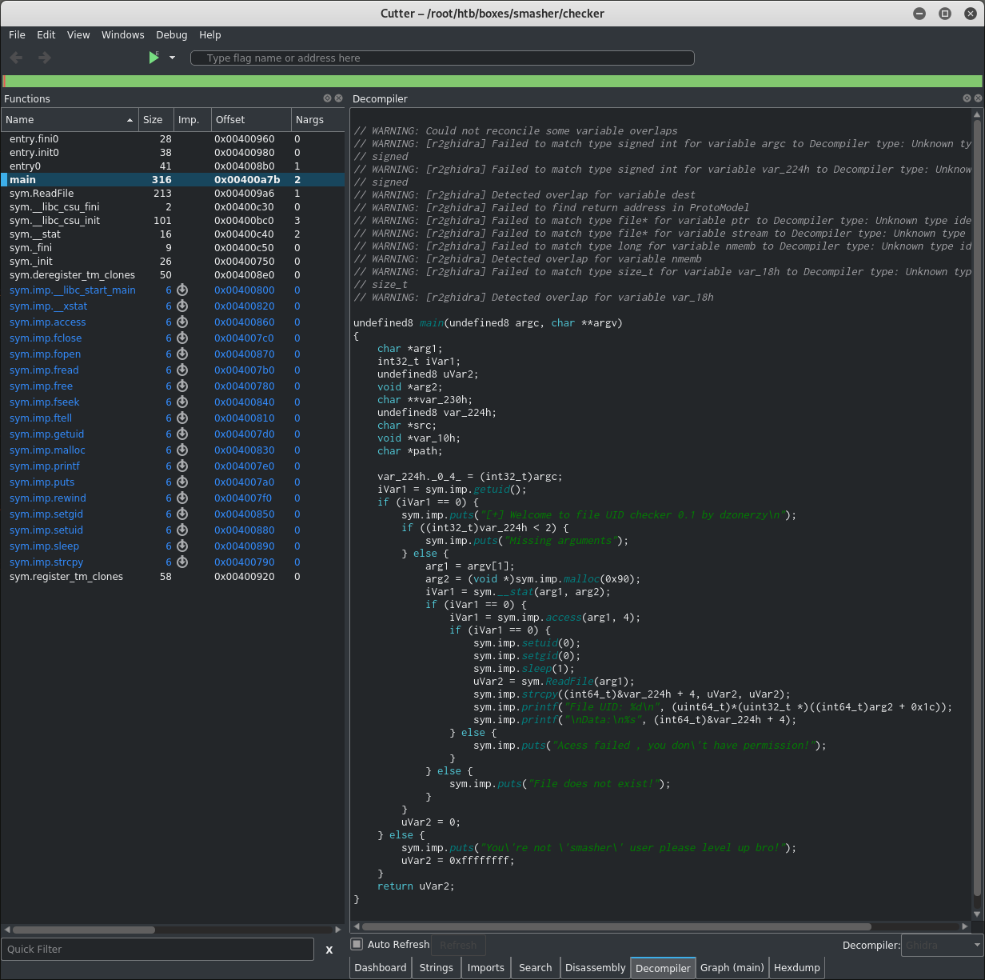
Task: Click the forward navigation arrow
Action: (x=44, y=57)
